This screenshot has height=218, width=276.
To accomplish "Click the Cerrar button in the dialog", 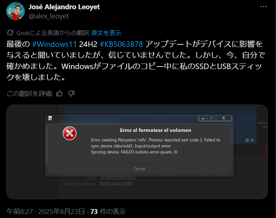I will [x=139, y=169].
